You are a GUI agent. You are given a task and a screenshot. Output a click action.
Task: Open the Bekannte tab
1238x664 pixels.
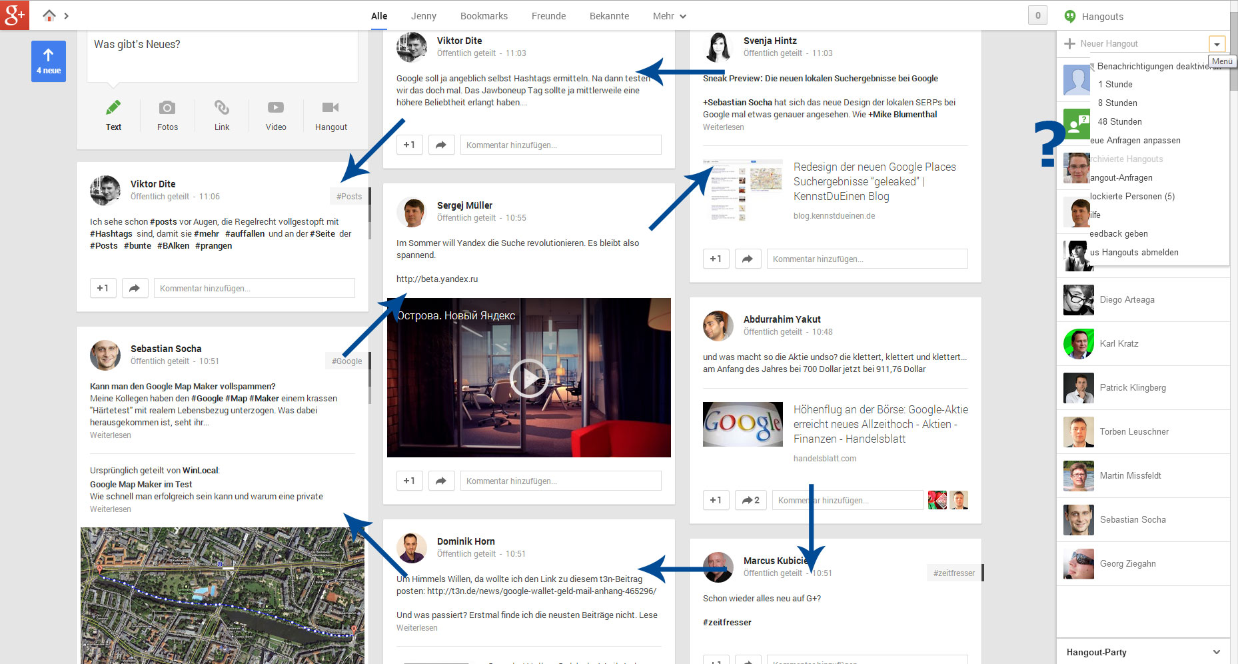pos(609,16)
